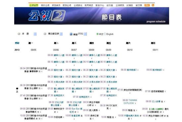Click the orange Blog badge in top navigation
The height and width of the screenshot is (122, 182).
pyautogui.click(x=147, y=5)
